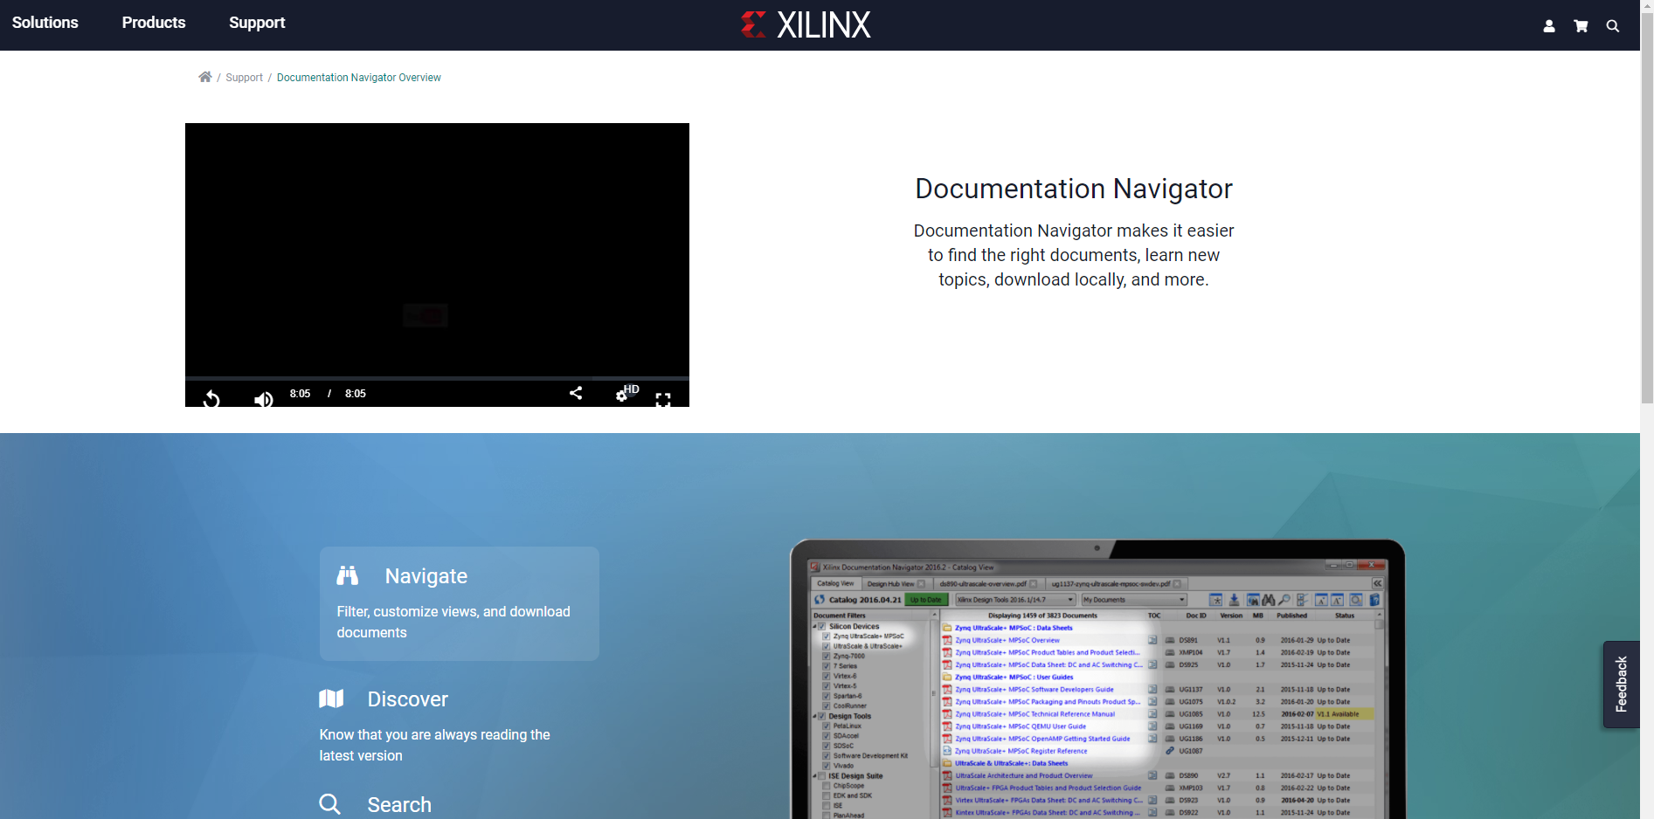1654x819 pixels.
Task: Open the video settings gear
Action: [x=622, y=396]
